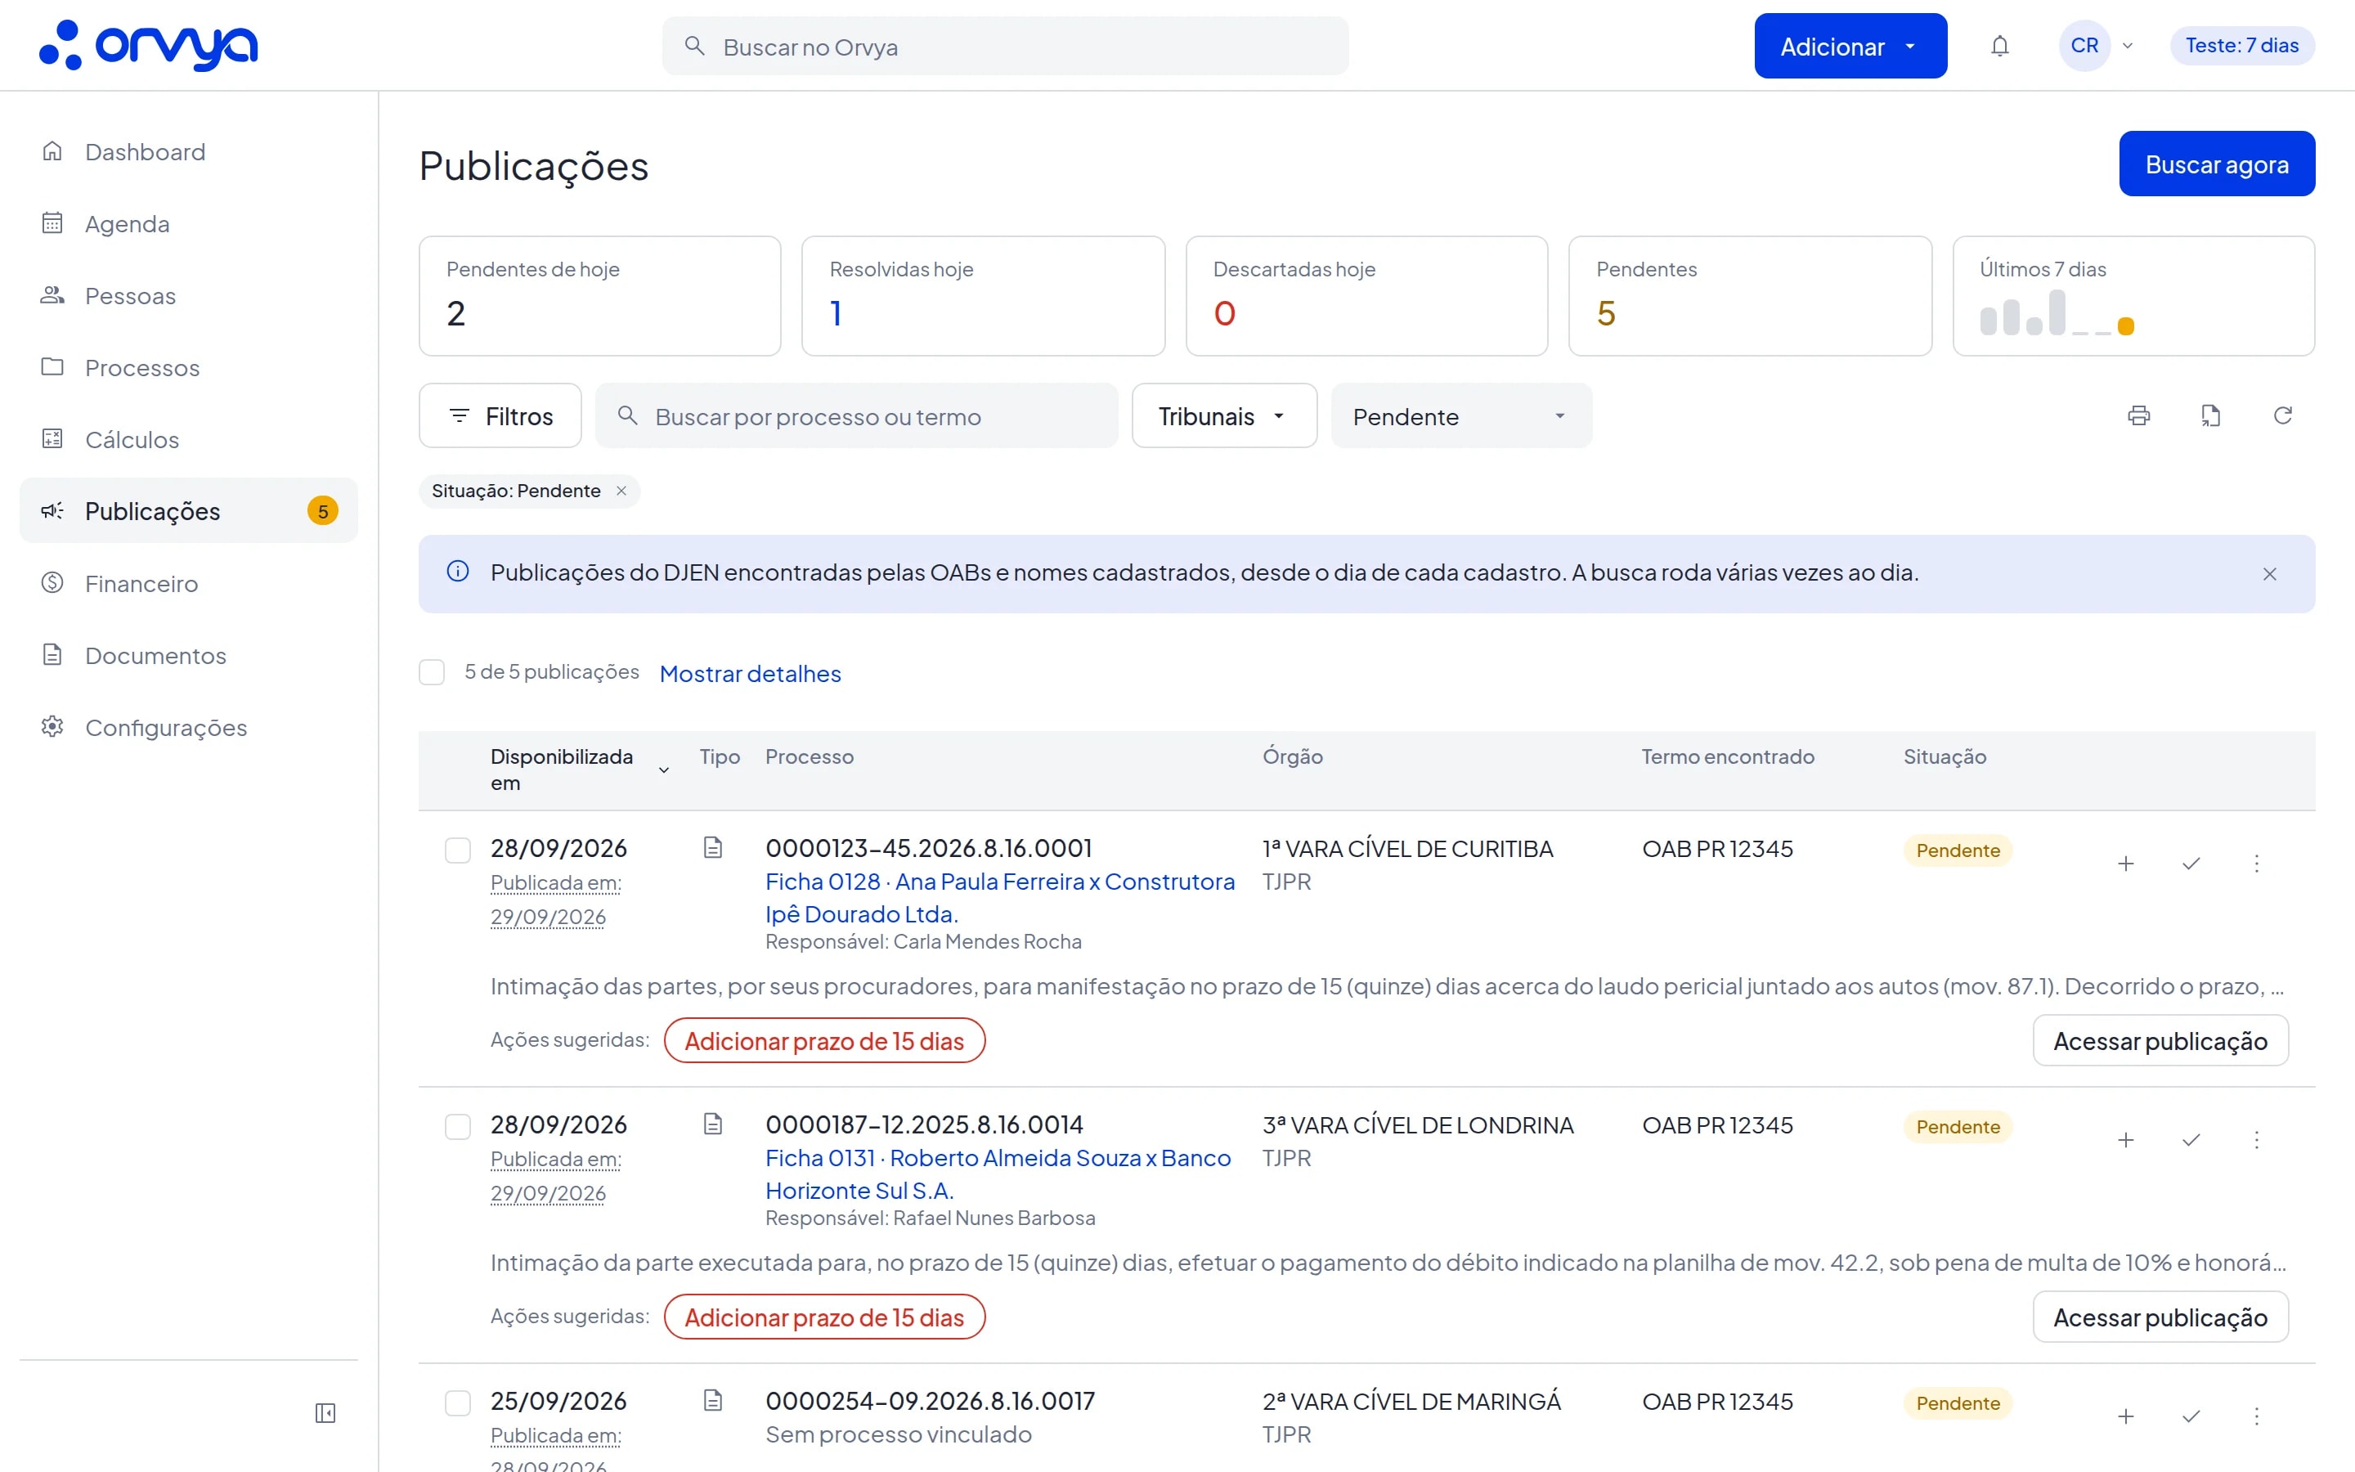Screen dimensions: 2355x1472
Task: Click the Buscar no Orvya search field
Action: coord(1005,46)
